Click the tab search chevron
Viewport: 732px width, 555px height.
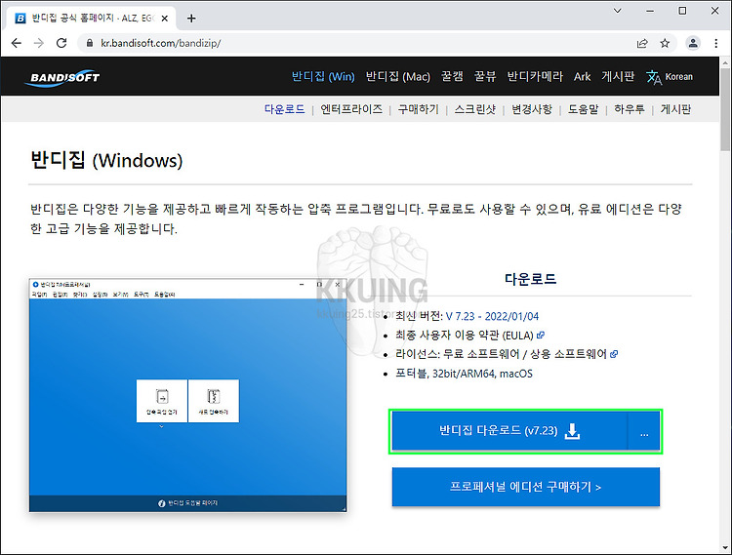[x=617, y=11]
